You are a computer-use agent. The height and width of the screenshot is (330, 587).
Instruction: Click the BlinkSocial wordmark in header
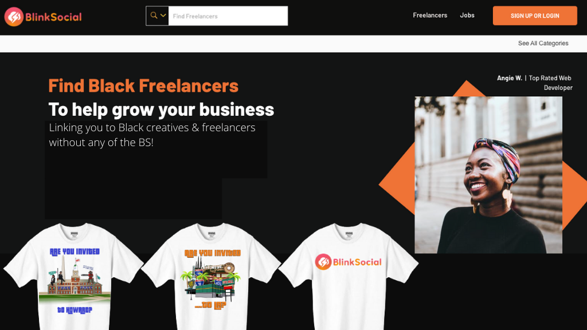coord(53,17)
